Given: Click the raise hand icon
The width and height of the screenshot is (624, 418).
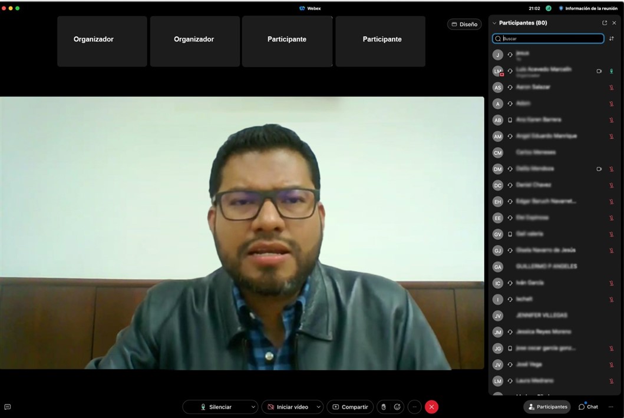Looking at the screenshot, I should 384,407.
